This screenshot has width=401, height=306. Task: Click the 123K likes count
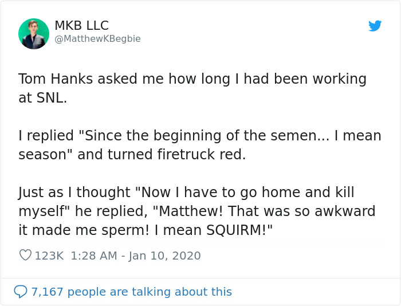pos(49,256)
